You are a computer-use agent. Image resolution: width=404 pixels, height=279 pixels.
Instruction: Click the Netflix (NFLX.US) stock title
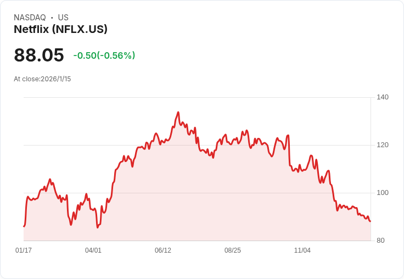click(x=60, y=29)
